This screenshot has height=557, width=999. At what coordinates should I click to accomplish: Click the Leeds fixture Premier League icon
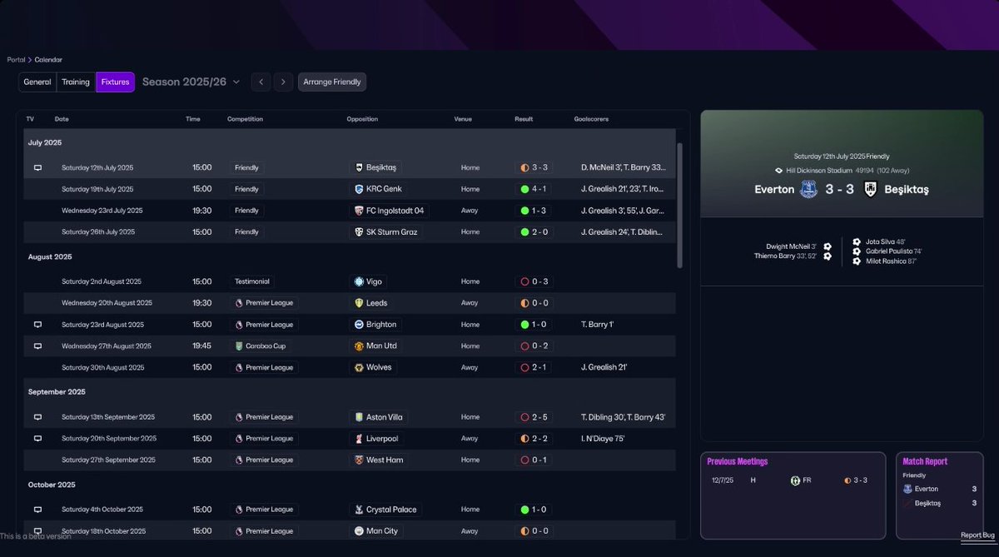coord(239,303)
